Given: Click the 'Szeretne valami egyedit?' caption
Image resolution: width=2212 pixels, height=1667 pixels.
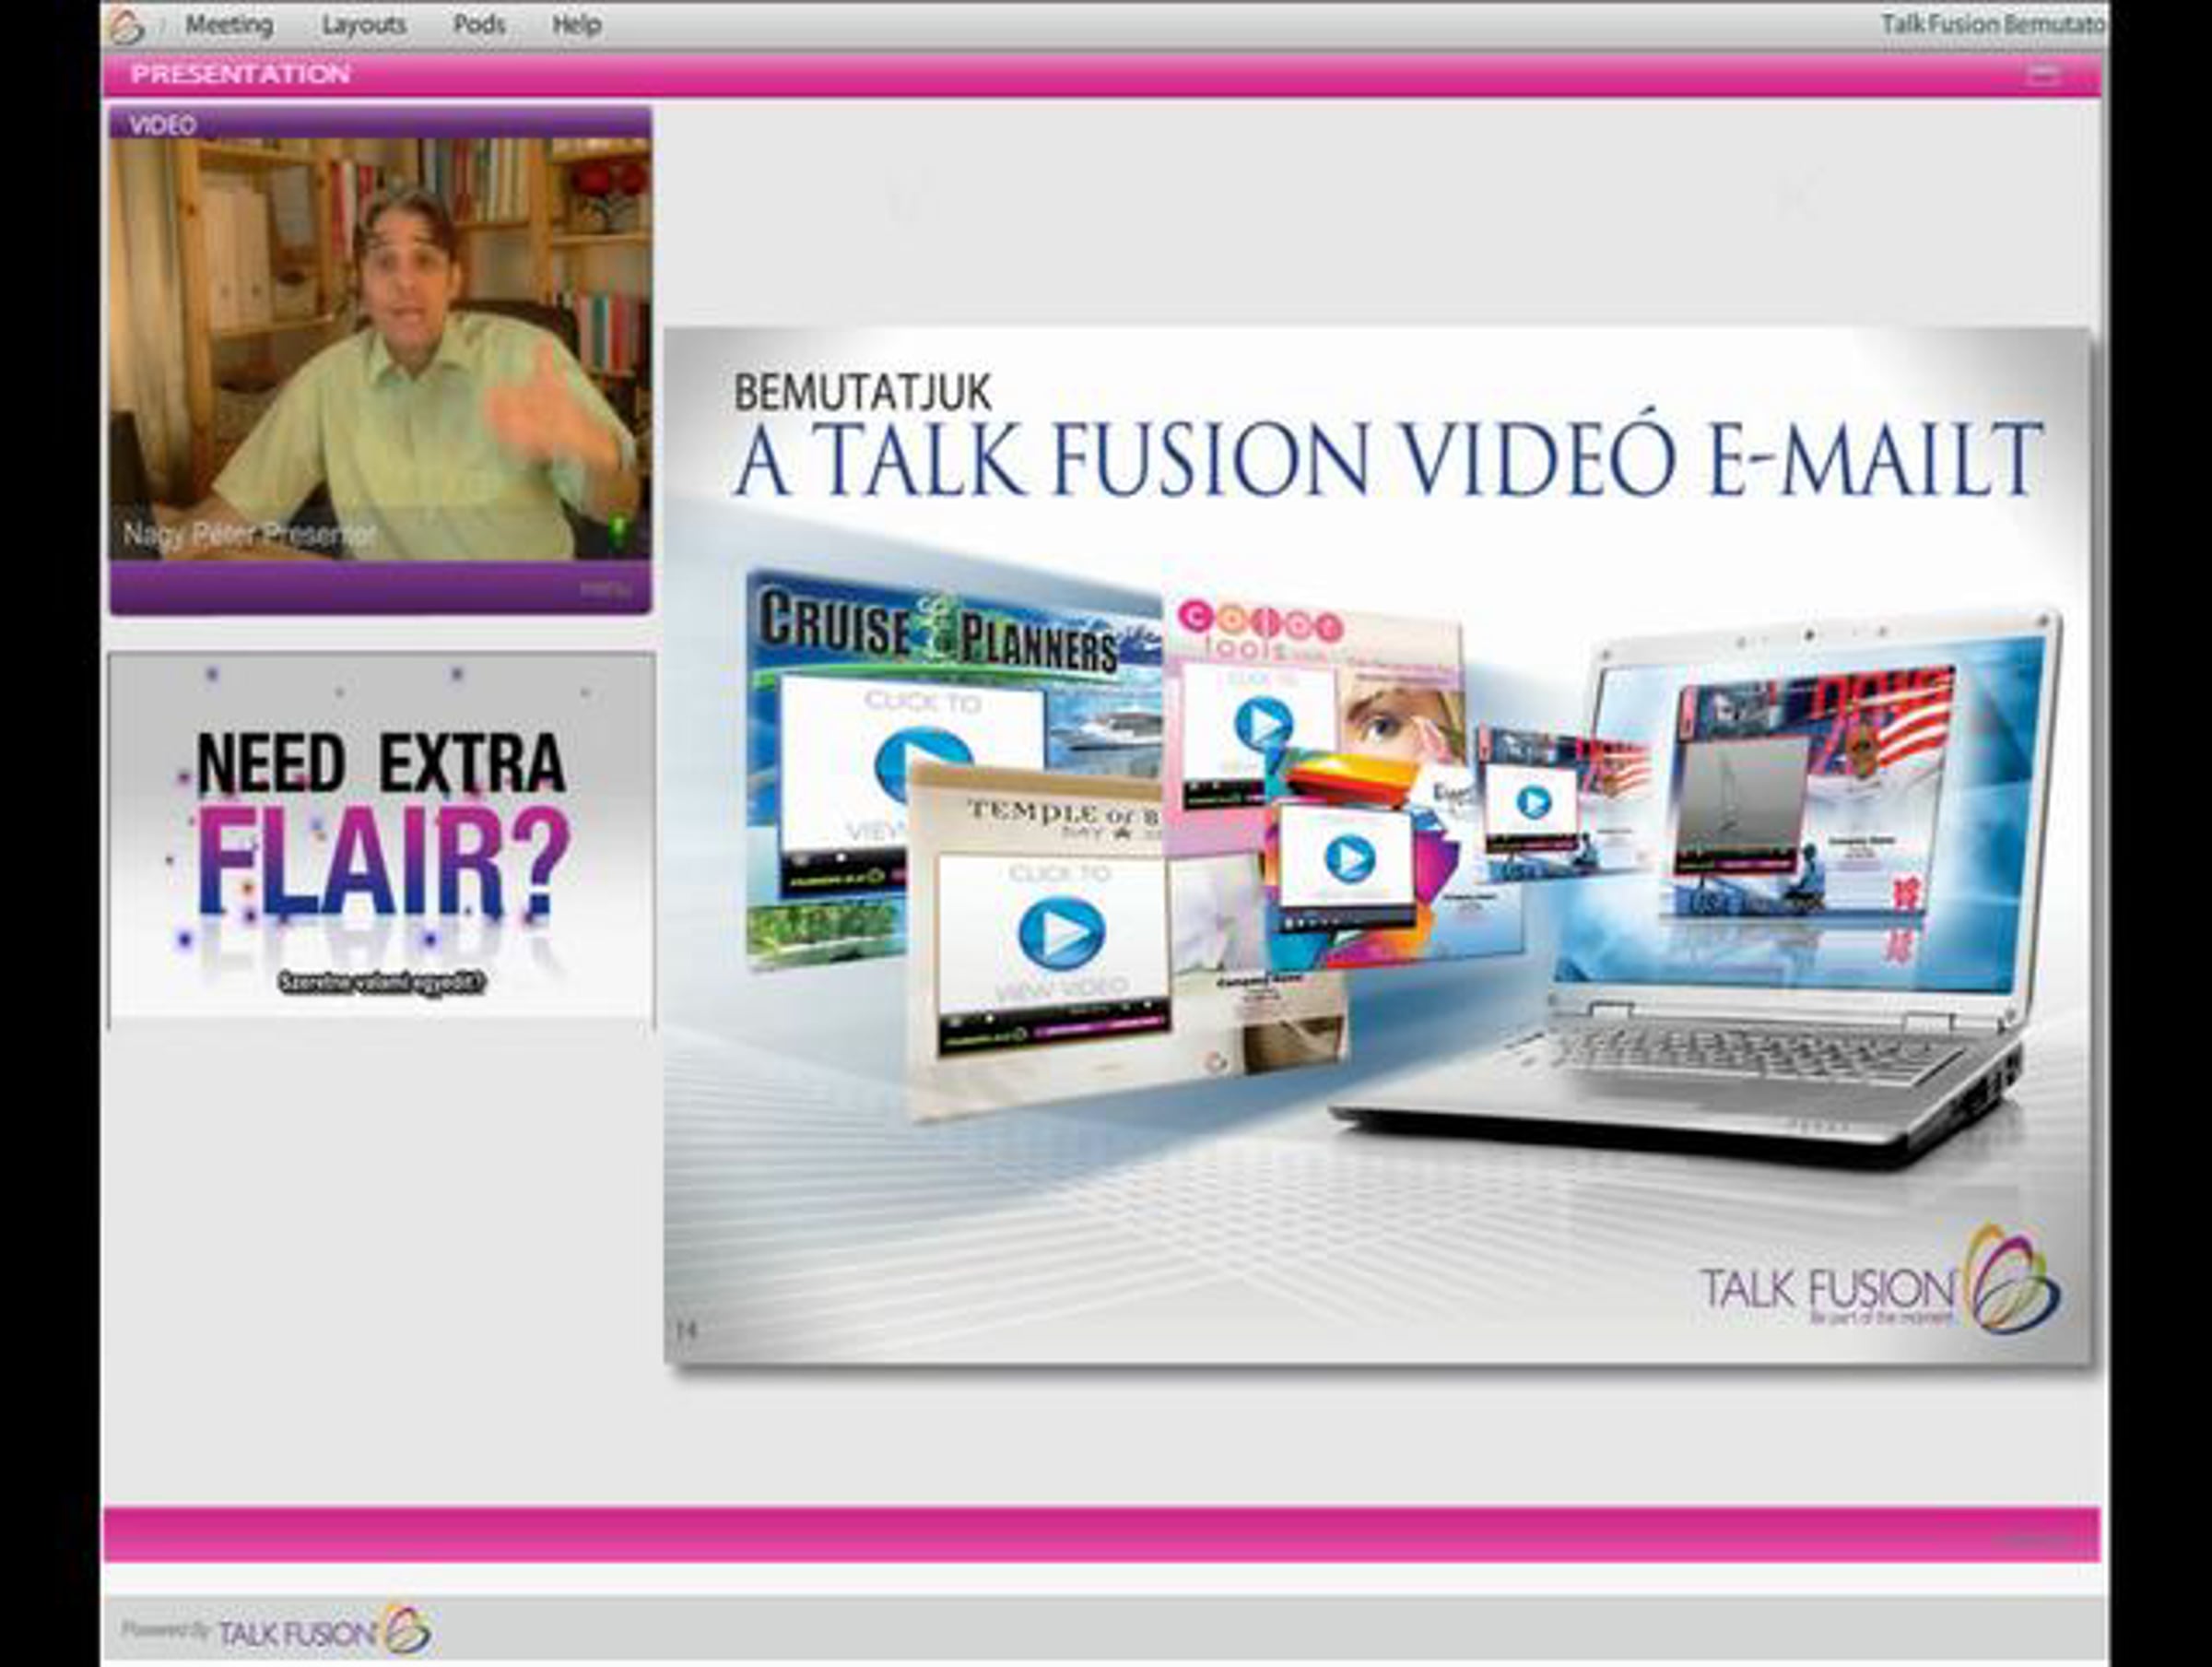Looking at the screenshot, I should coord(382,983).
